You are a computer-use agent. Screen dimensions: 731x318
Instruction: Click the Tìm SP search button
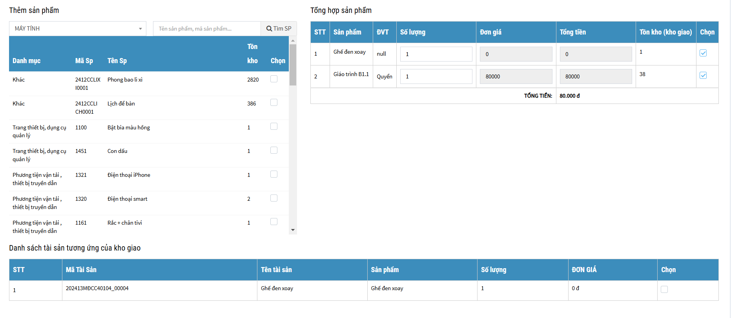click(x=279, y=29)
